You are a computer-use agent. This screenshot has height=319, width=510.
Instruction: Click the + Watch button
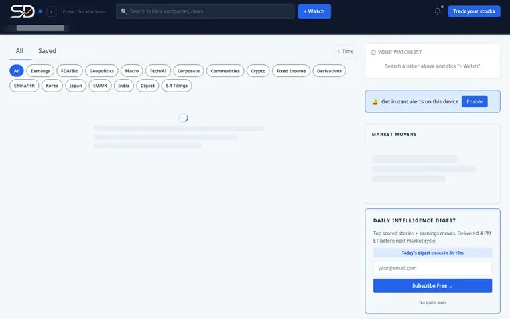click(314, 11)
